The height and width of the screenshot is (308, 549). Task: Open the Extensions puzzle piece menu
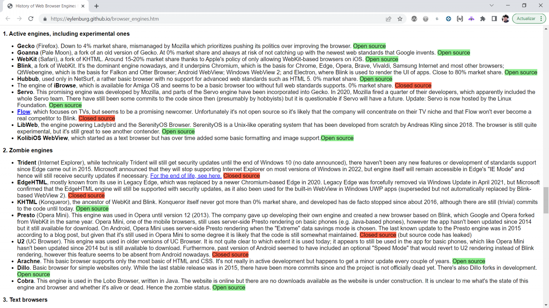(483, 19)
